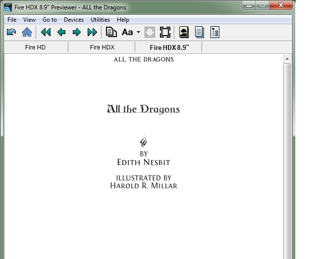Select the Fire HDX 8.9" tab
The width and height of the screenshot is (309, 259).
pyautogui.click(x=169, y=47)
